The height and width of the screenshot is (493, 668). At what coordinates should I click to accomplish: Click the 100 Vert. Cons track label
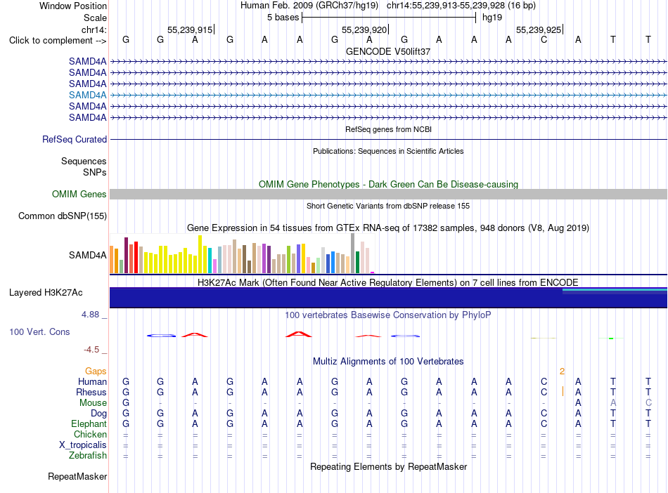[x=39, y=331]
